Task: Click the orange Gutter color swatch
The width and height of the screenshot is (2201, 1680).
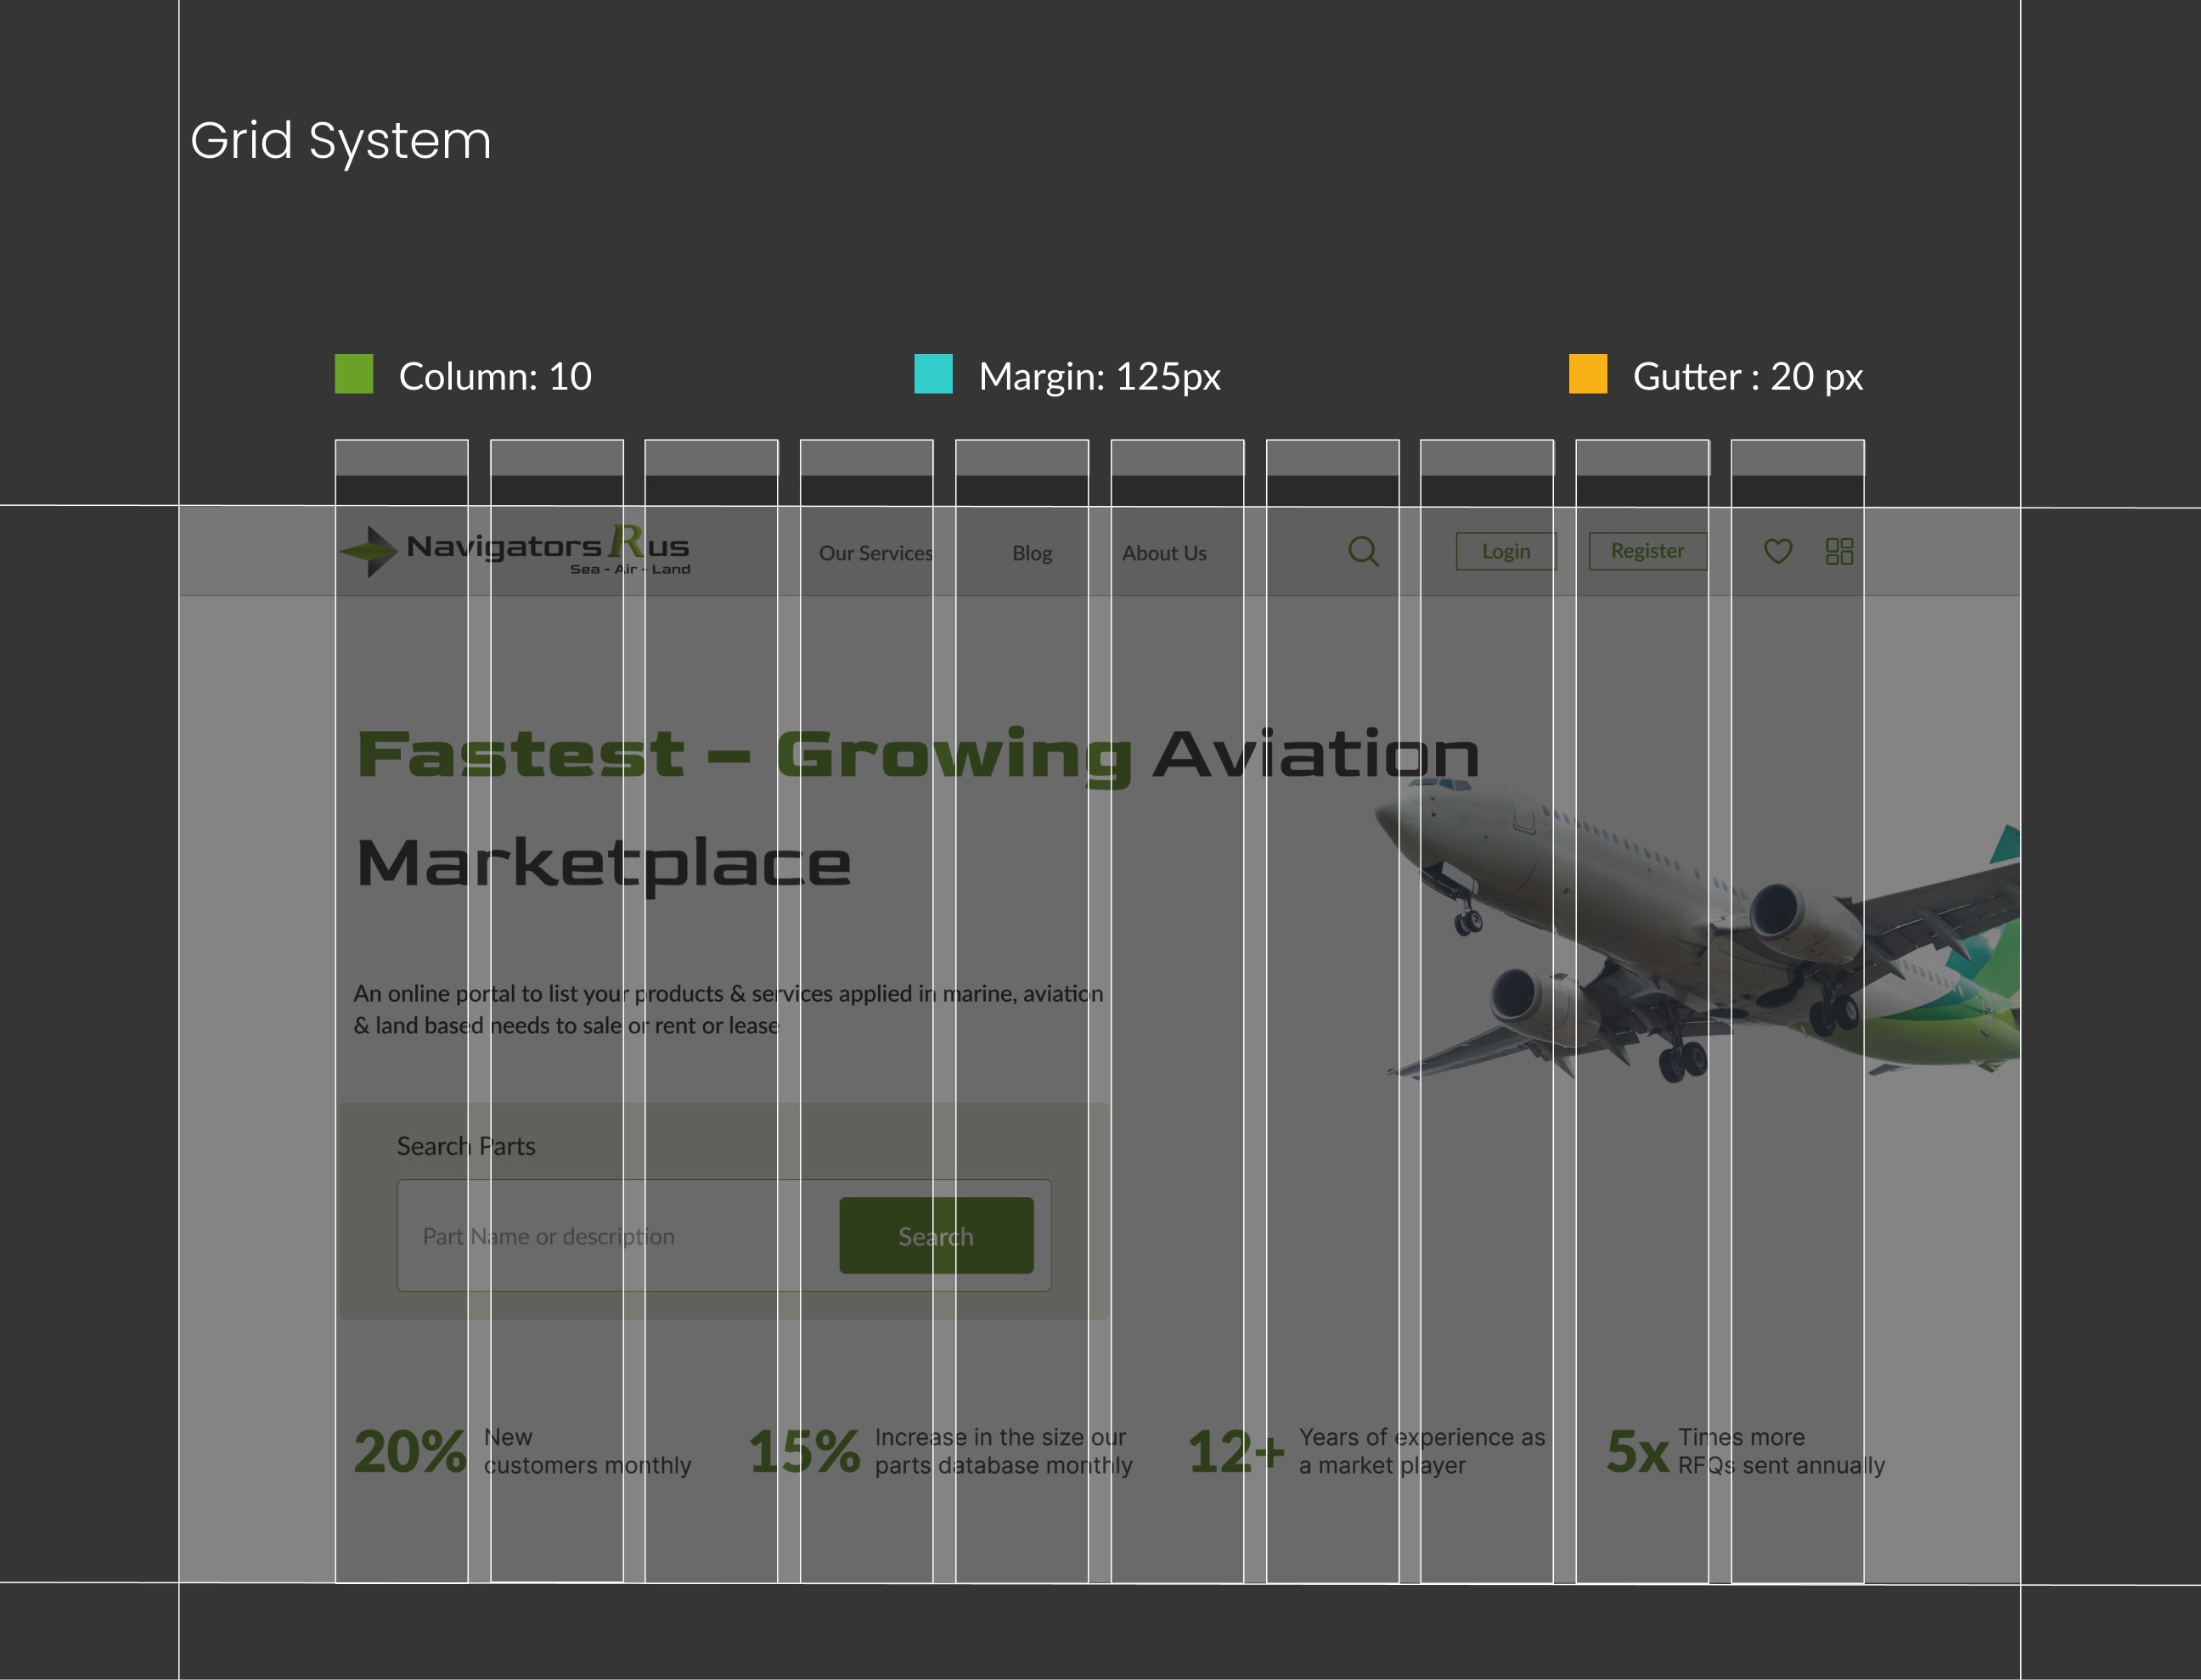Action: pos(1587,374)
